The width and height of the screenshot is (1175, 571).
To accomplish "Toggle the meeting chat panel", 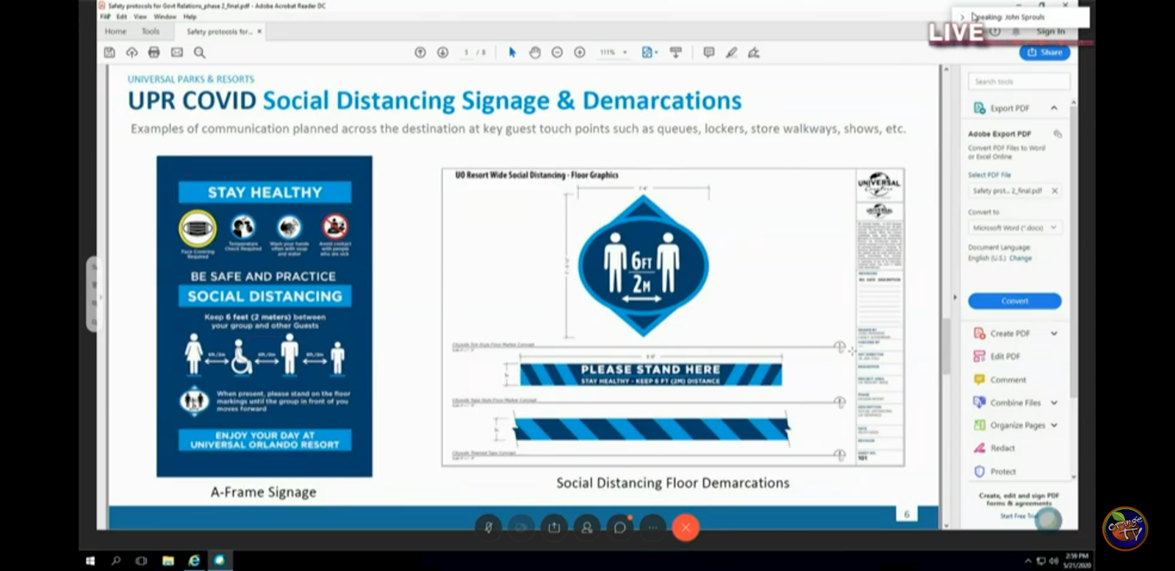I will click(x=620, y=527).
